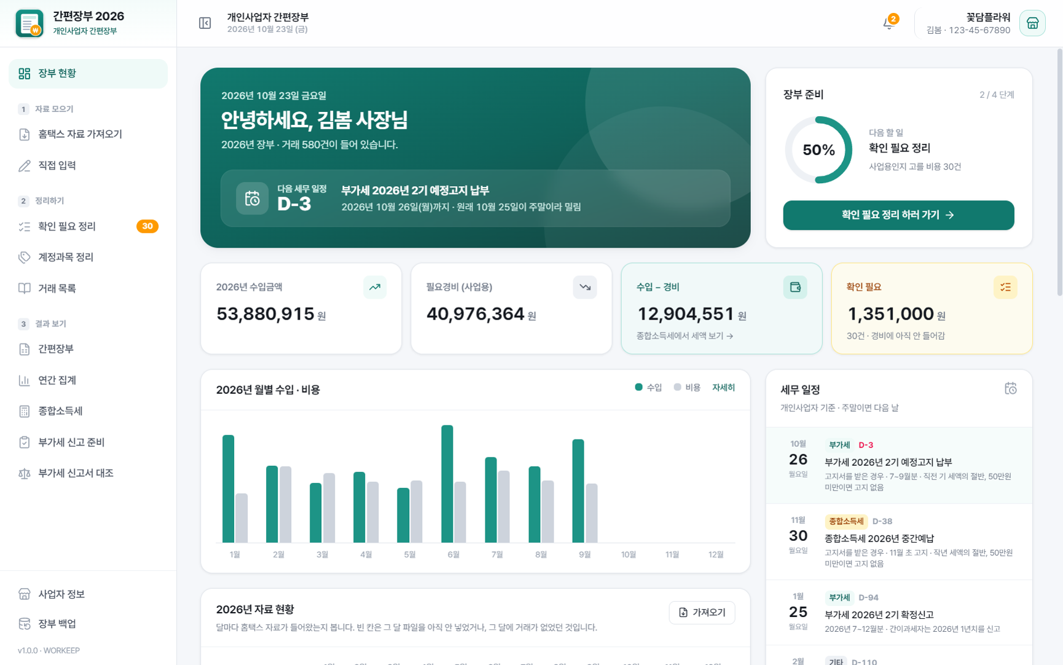Toggle 수입 legend item in chart
The height and width of the screenshot is (665, 1063).
(648, 388)
